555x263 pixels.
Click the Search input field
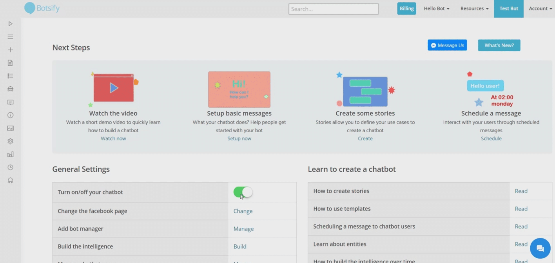tap(333, 9)
